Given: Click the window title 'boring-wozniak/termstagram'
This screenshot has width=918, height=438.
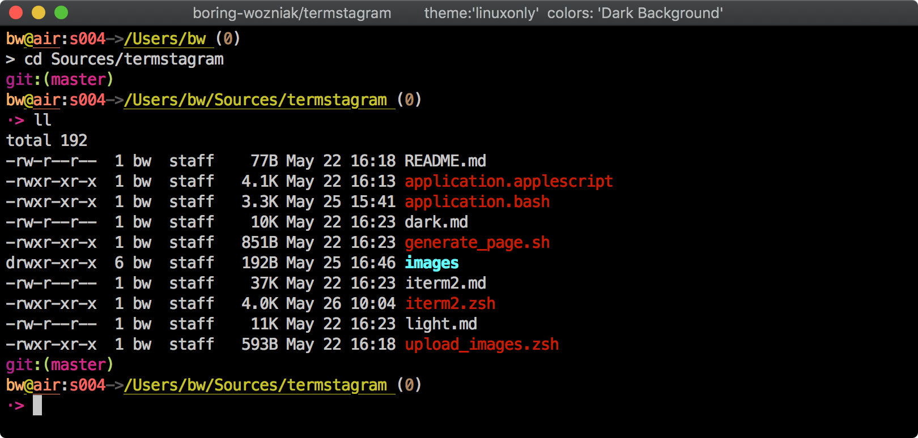Looking at the screenshot, I should [x=292, y=13].
